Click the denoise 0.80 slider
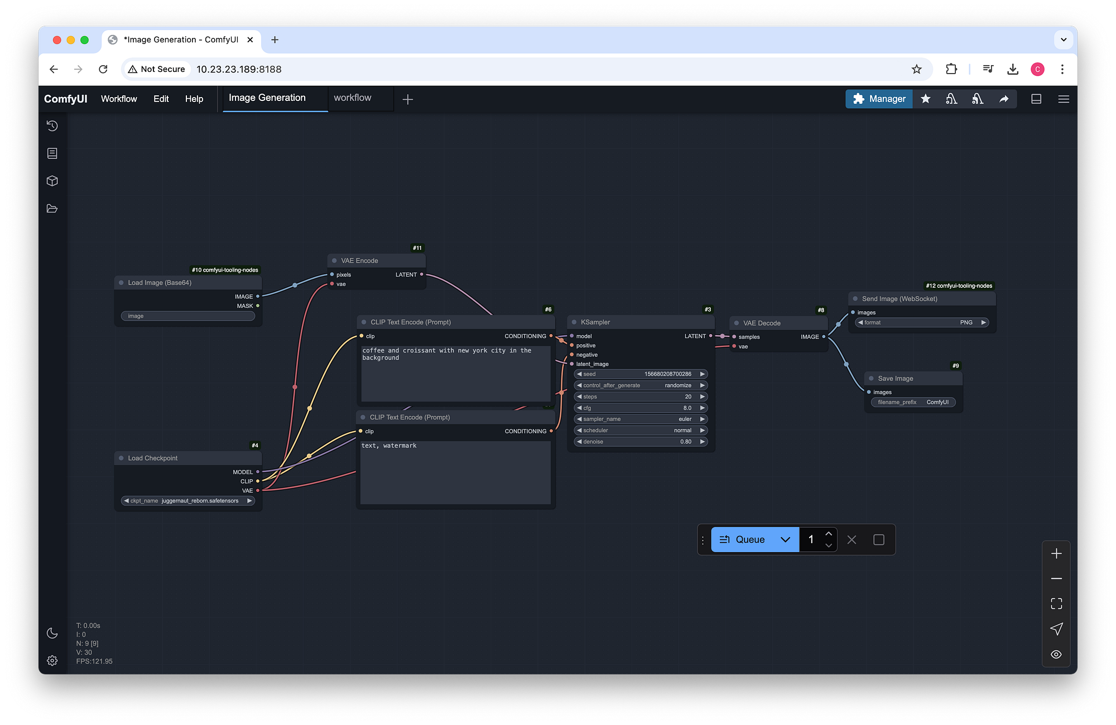This screenshot has height=725, width=1116. pos(641,442)
